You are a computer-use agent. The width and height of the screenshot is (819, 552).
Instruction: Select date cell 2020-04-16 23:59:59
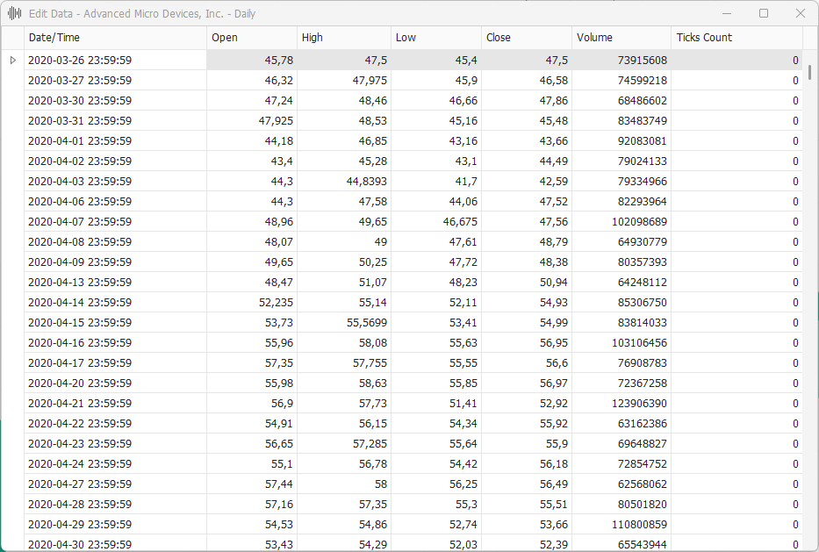click(x=116, y=343)
